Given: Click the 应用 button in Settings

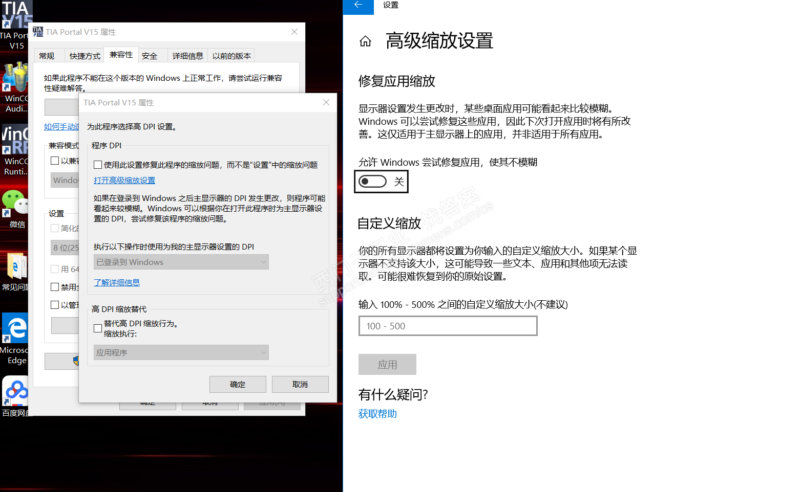Looking at the screenshot, I should [x=387, y=365].
